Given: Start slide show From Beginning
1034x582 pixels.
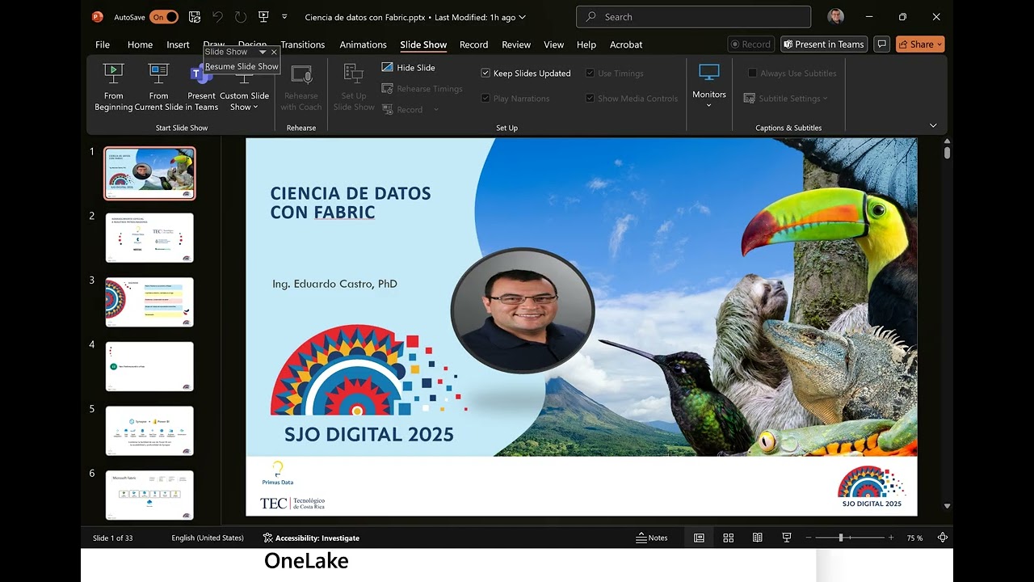Looking at the screenshot, I should pyautogui.click(x=114, y=87).
